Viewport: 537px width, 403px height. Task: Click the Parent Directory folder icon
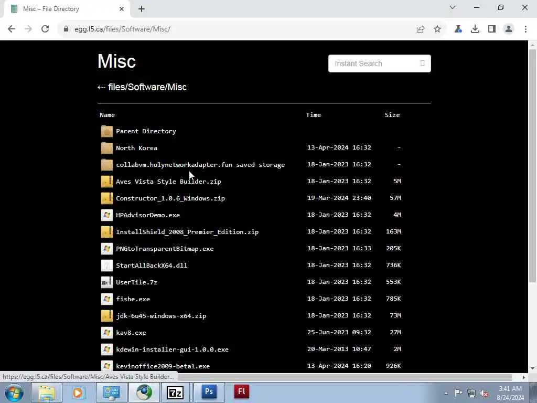click(107, 131)
